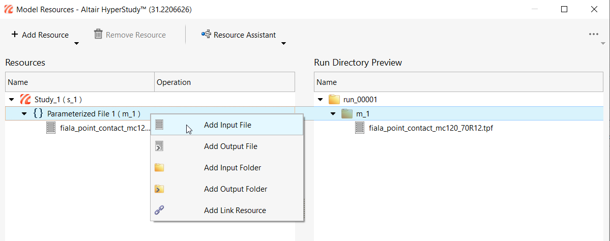Click the Resource Assistant icon
610x241 pixels.
pyautogui.click(x=206, y=35)
